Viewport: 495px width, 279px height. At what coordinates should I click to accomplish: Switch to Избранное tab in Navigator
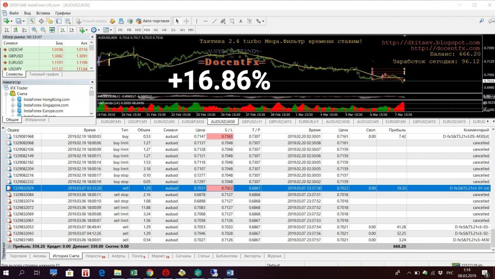coord(35,120)
